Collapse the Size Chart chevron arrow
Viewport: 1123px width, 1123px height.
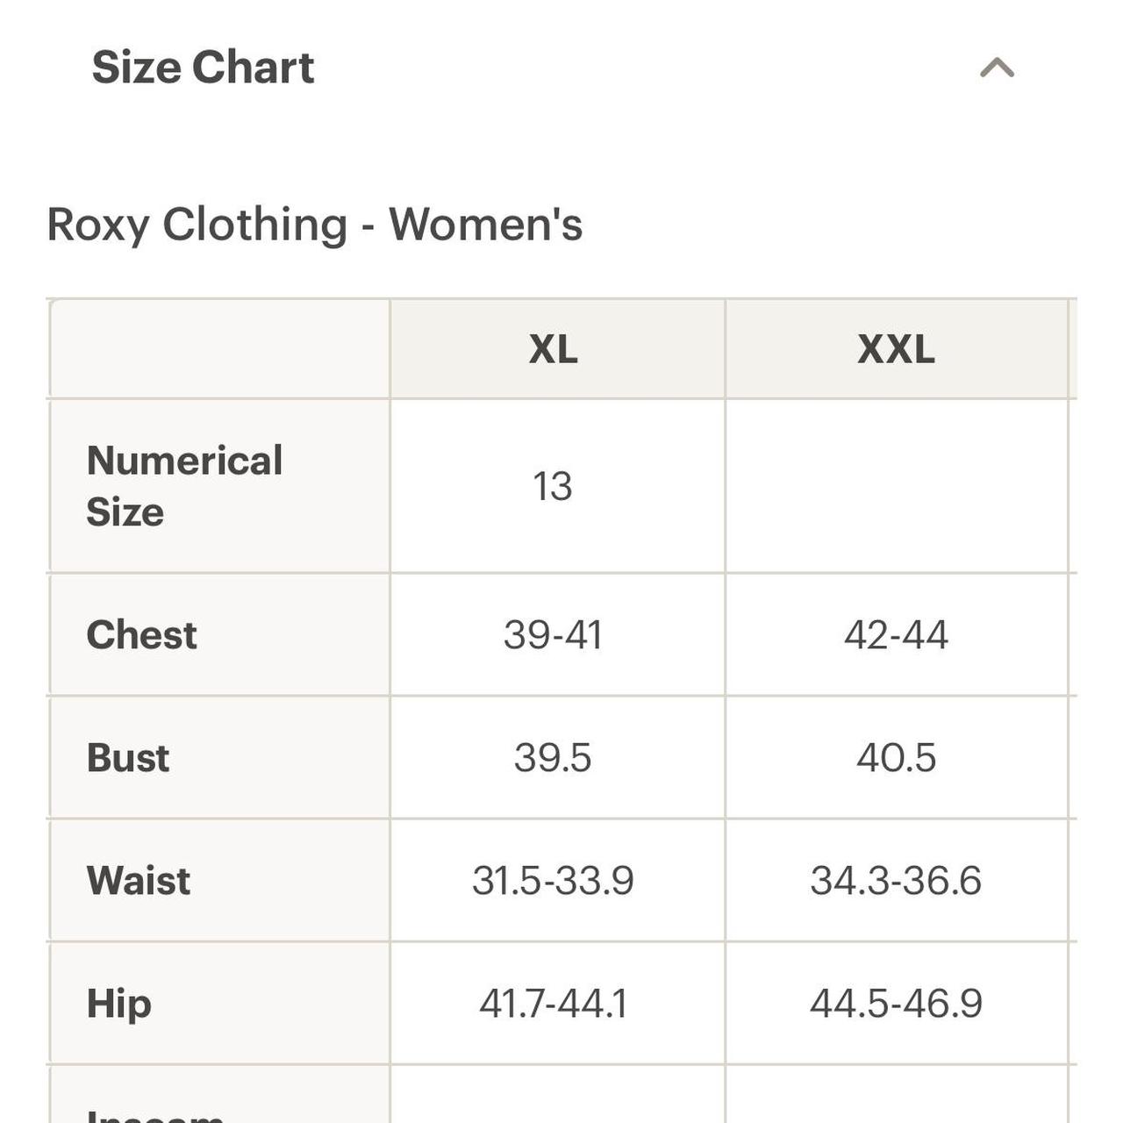pyautogui.click(x=997, y=68)
